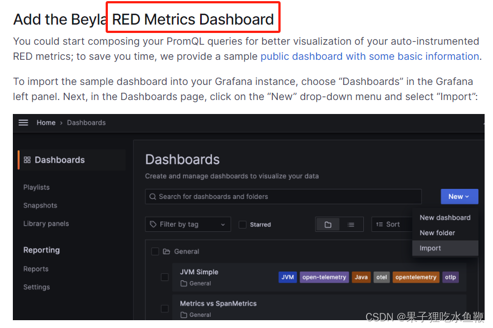Click the Reporting section heading

pyautogui.click(x=41, y=250)
